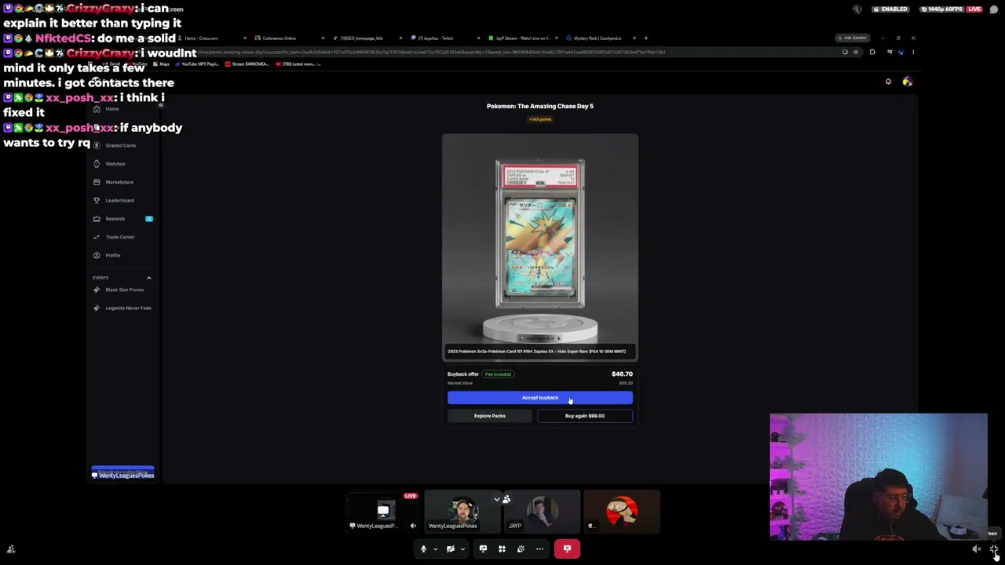Collapse the sidebar with the double-chevron icon

(x=160, y=104)
